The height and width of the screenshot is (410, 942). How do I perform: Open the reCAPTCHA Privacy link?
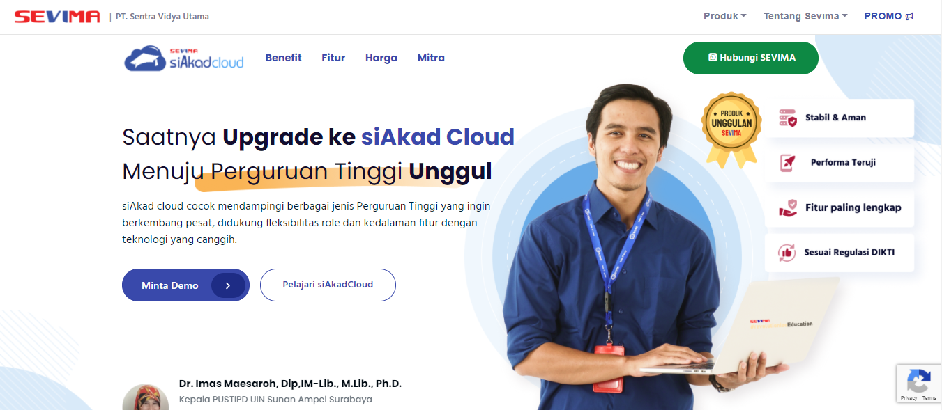click(x=909, y=397)
